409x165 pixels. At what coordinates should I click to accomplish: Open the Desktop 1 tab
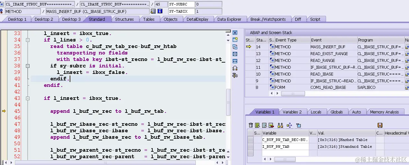point(17,19)
